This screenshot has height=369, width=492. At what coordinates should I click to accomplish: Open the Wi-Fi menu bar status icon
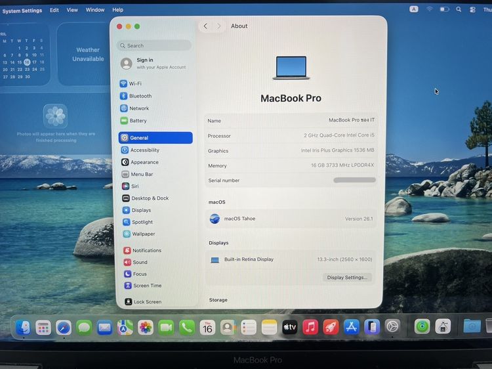429,9
